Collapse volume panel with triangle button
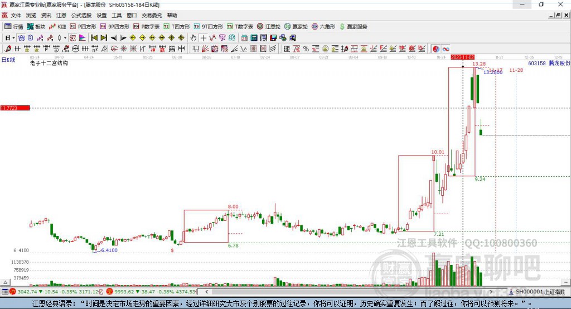This screenshot has height=309, width=571. point(5,282)
